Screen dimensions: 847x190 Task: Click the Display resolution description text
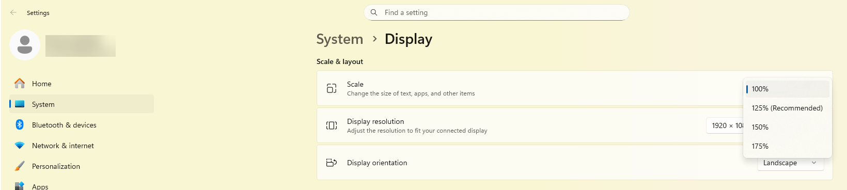[x=417, y=131]
